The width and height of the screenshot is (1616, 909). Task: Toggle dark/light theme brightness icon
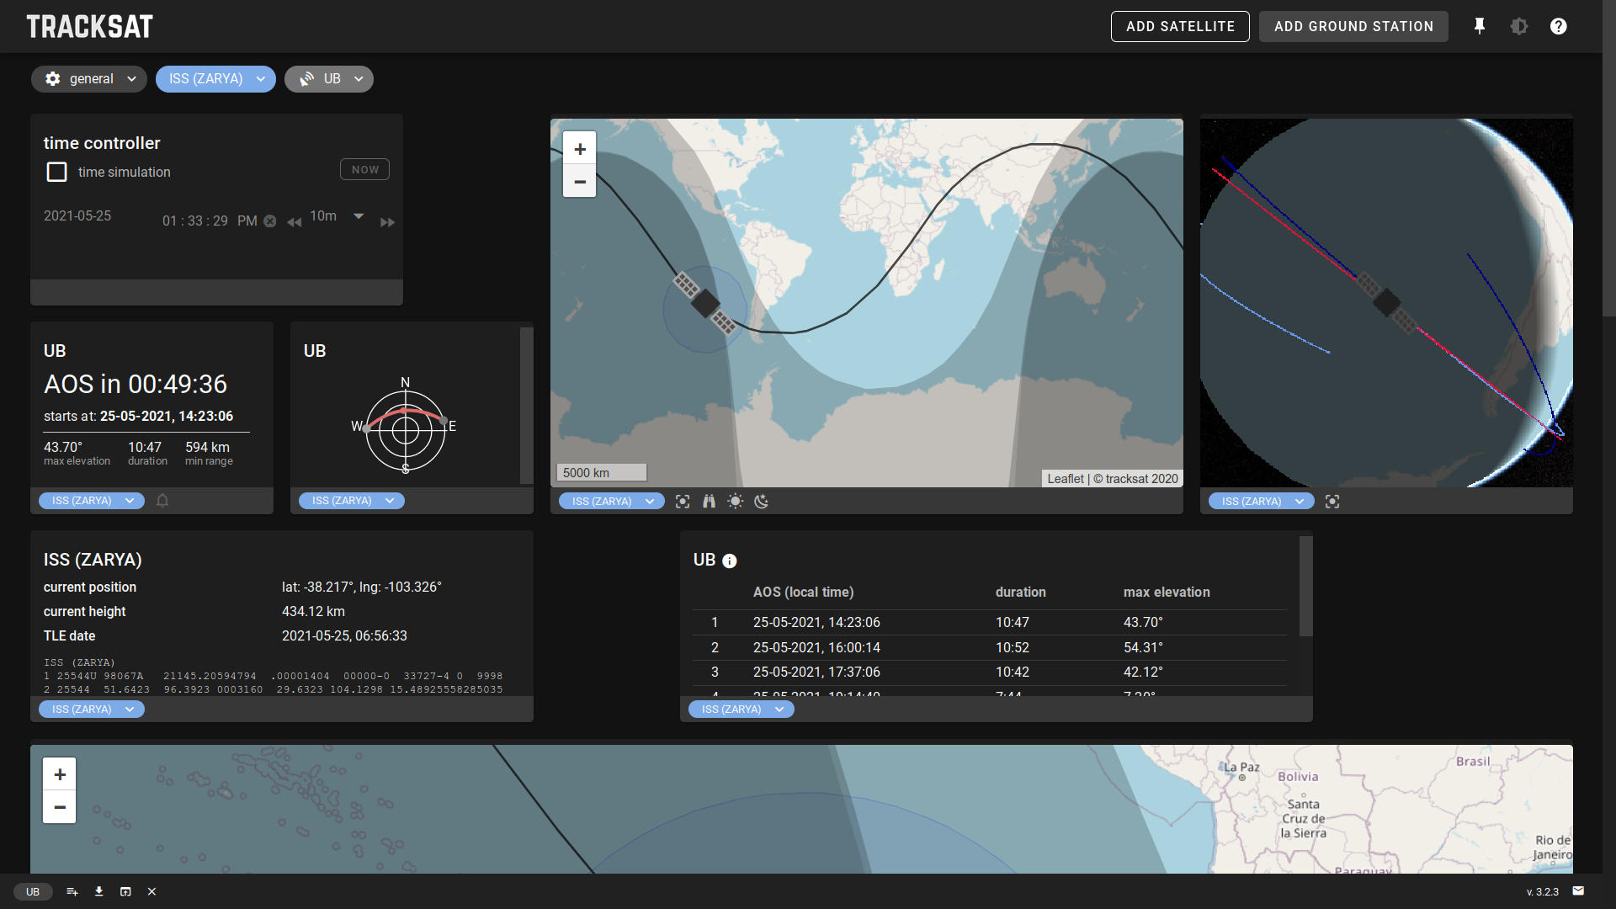(x=1519, y=26)
